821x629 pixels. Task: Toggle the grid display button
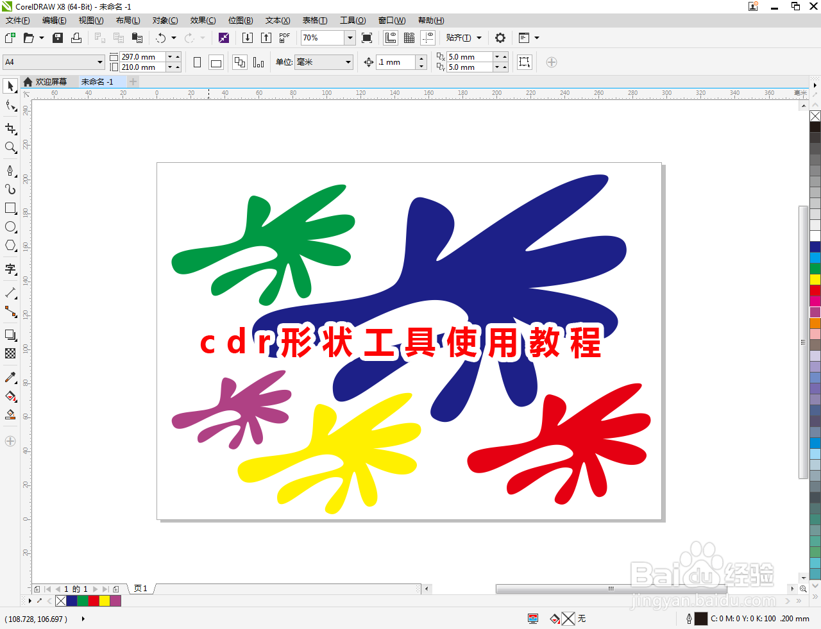coord(409,37)
